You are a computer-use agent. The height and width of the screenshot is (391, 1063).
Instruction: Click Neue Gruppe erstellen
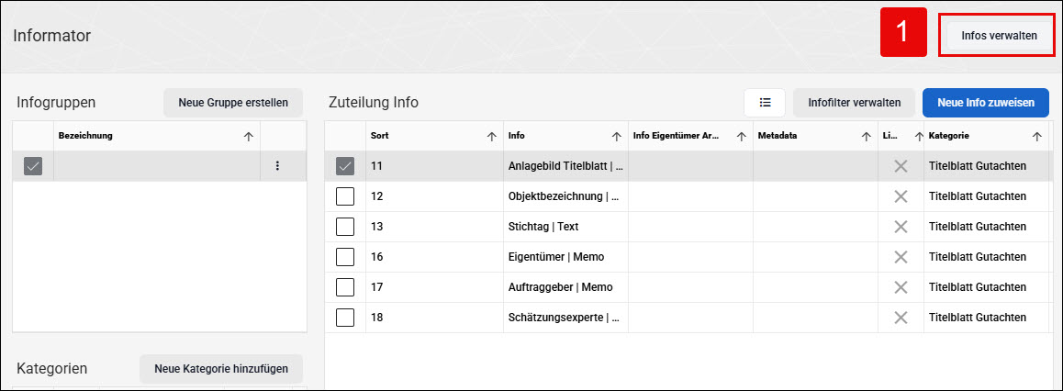232,103
